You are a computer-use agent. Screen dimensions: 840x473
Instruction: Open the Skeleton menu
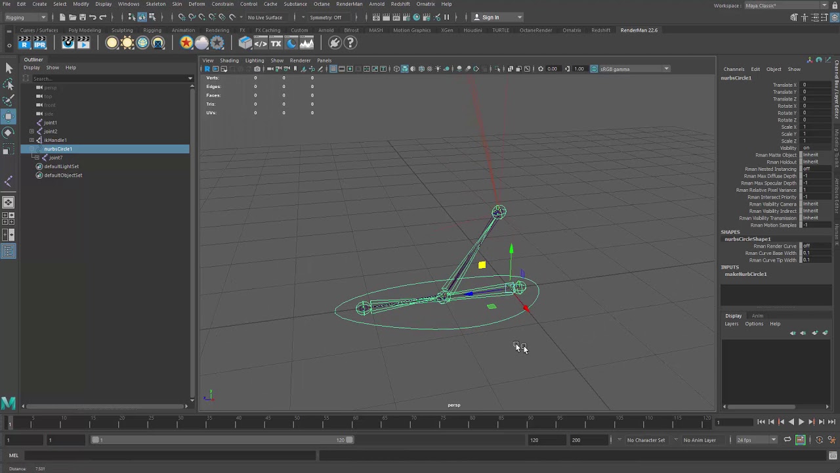coord(156,4)
